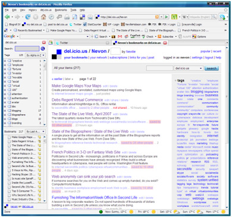The height and width of the screenshot is (217, 232).
Task: Click the del.icio.us logo squares on the page
Action: pos(57,54)
